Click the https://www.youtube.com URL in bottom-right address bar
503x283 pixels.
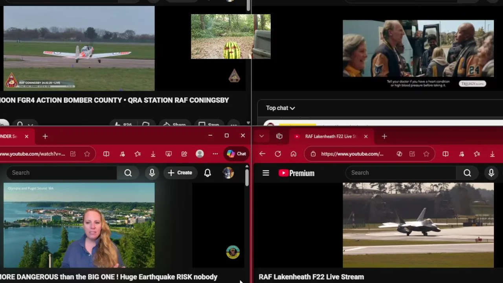coord(352,154)
